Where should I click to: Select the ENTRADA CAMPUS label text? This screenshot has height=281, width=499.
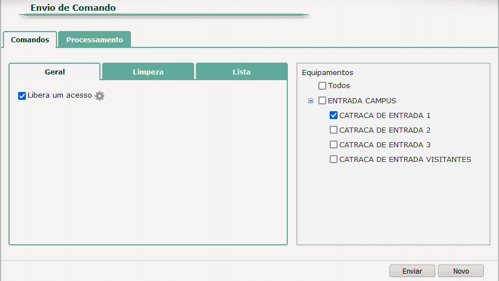coord(362,101)
